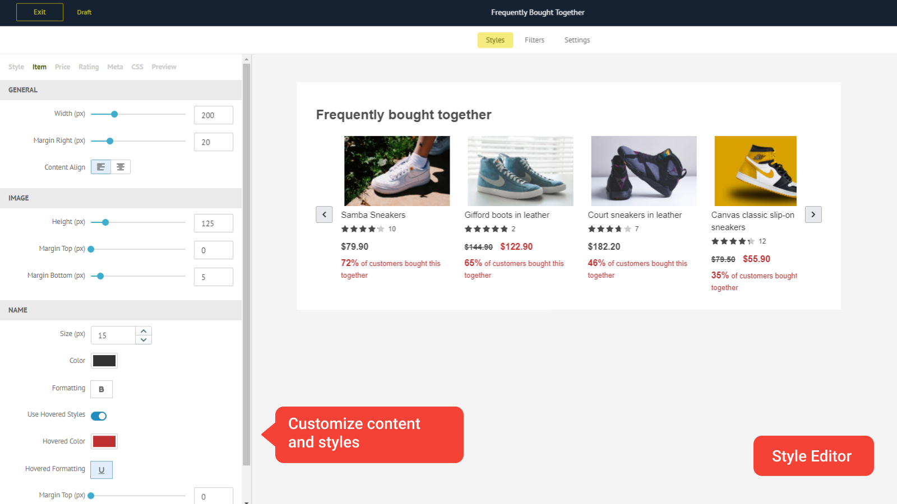Click the $182.20 price text
Viewport: 897px width, 504px height.
point(604,246)
